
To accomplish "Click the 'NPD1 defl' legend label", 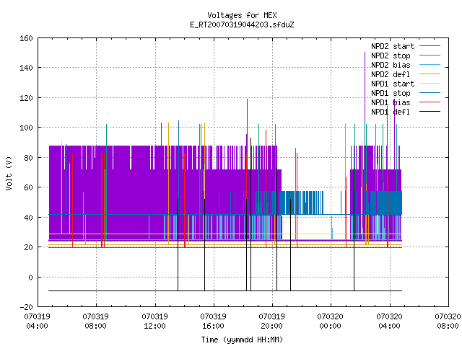I will [391, 112].
